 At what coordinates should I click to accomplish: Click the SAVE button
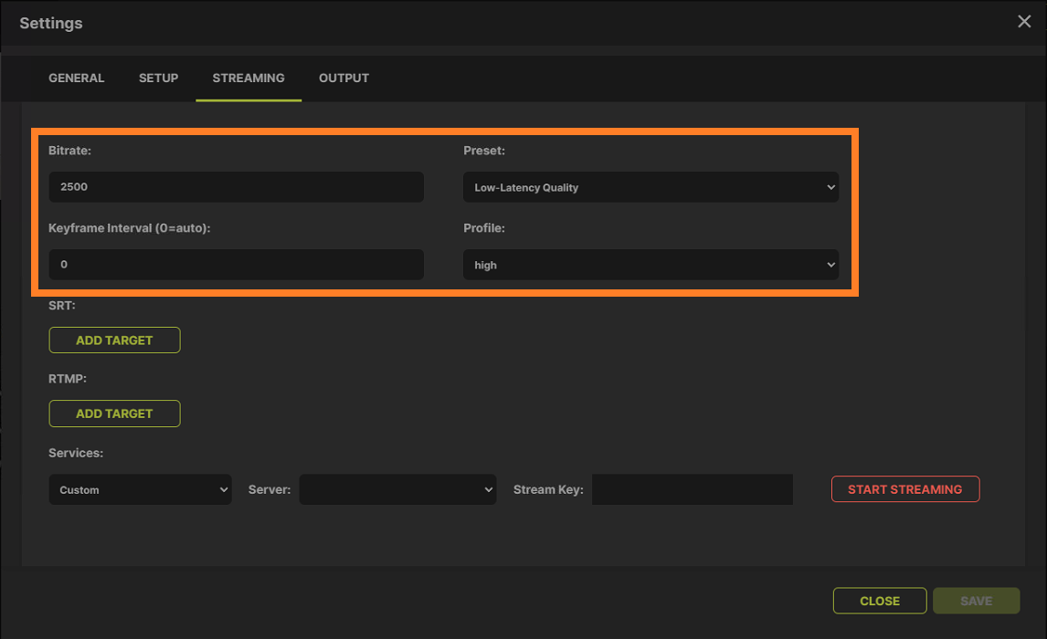(x=976, y=600)
